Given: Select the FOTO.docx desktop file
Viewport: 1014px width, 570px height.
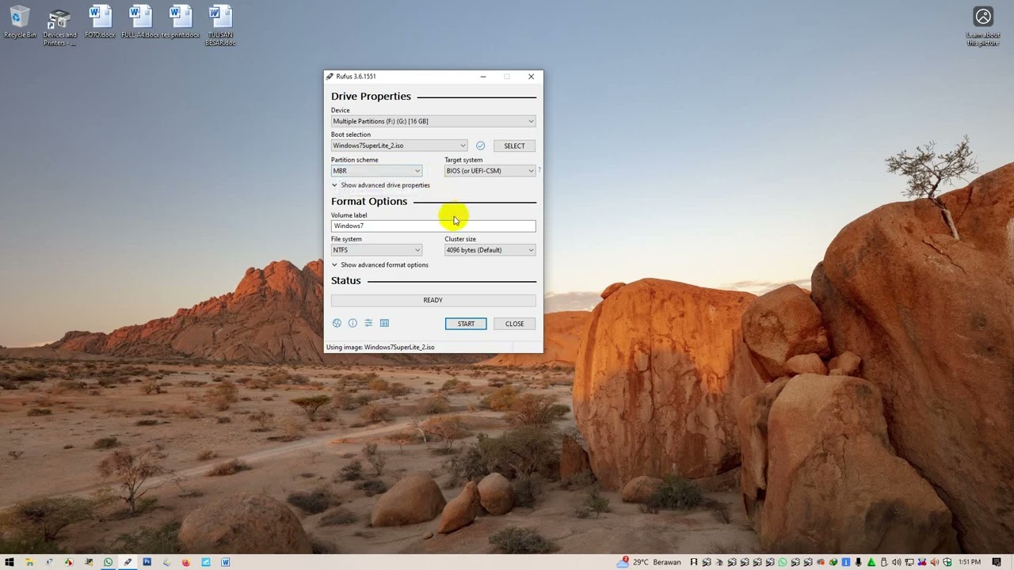Looking at the screenshot, I should (100, 22).
